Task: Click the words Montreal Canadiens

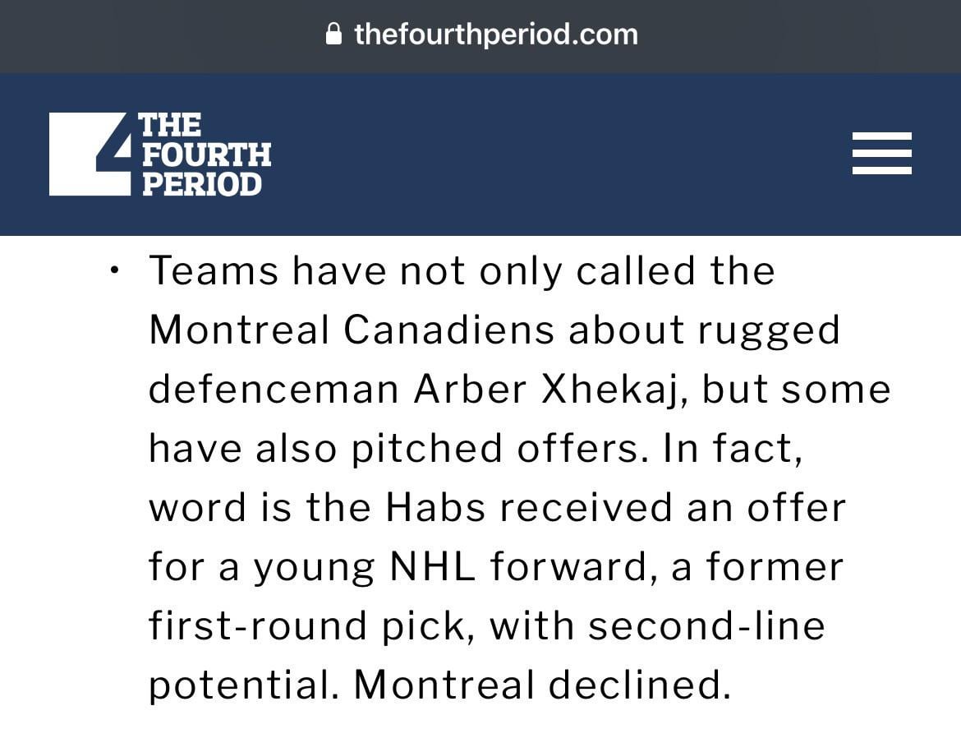Action: click(x=351, y=330)
